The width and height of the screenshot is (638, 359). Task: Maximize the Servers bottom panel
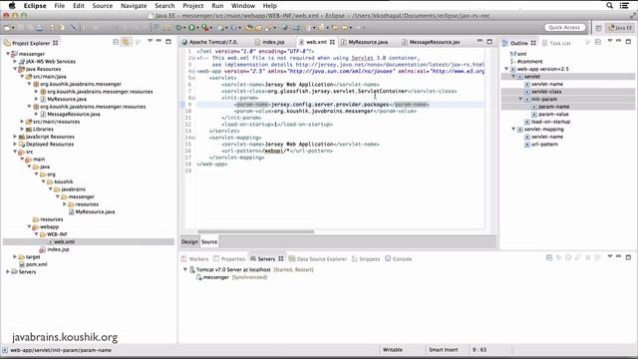(628, 257)
